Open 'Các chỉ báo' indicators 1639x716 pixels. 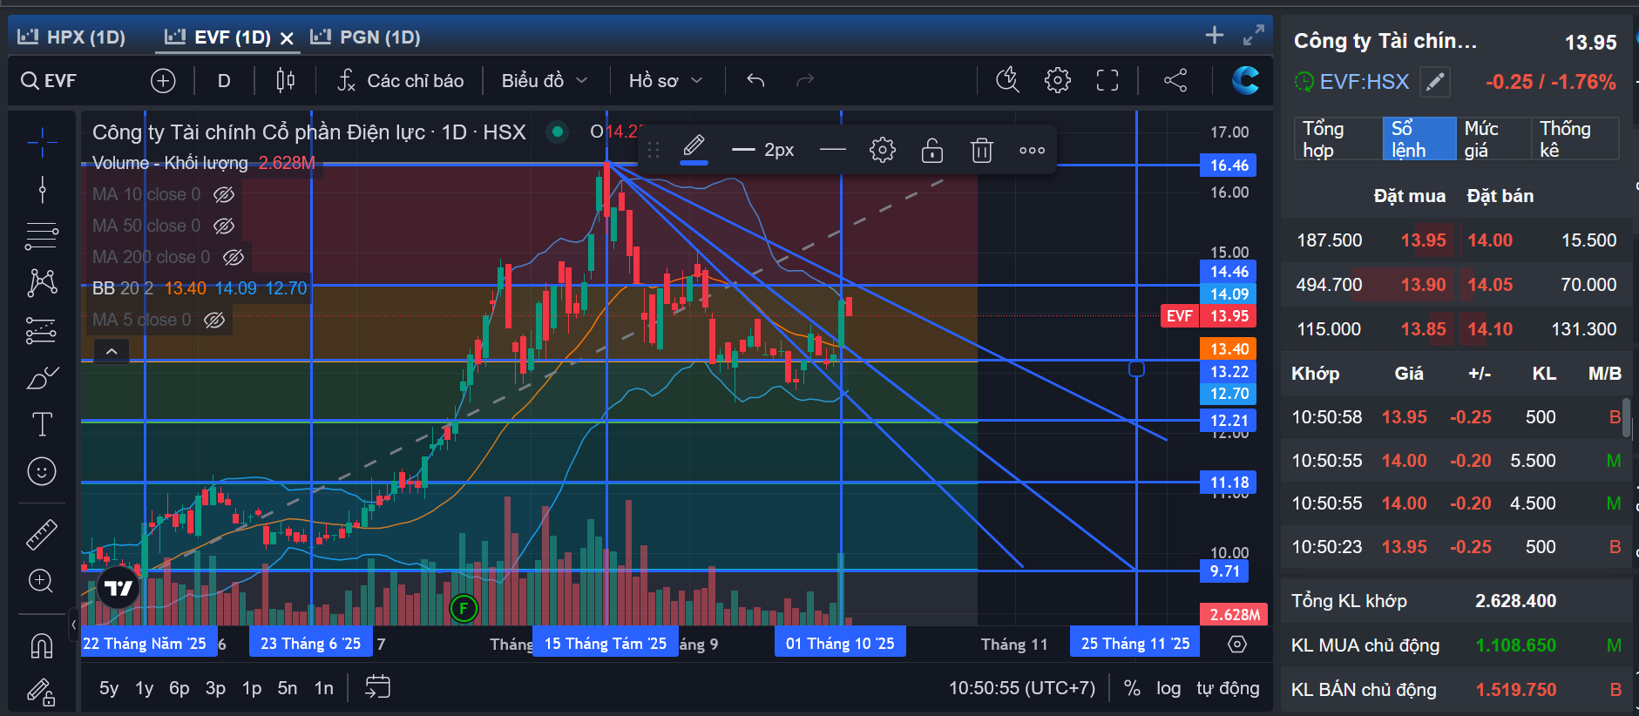coord(402,81)
